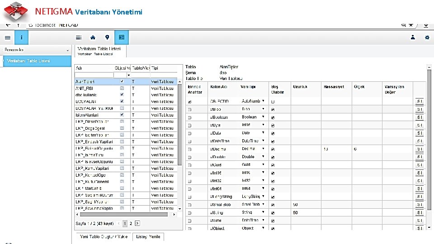Open the list menu icon beside home

[79, 38]
